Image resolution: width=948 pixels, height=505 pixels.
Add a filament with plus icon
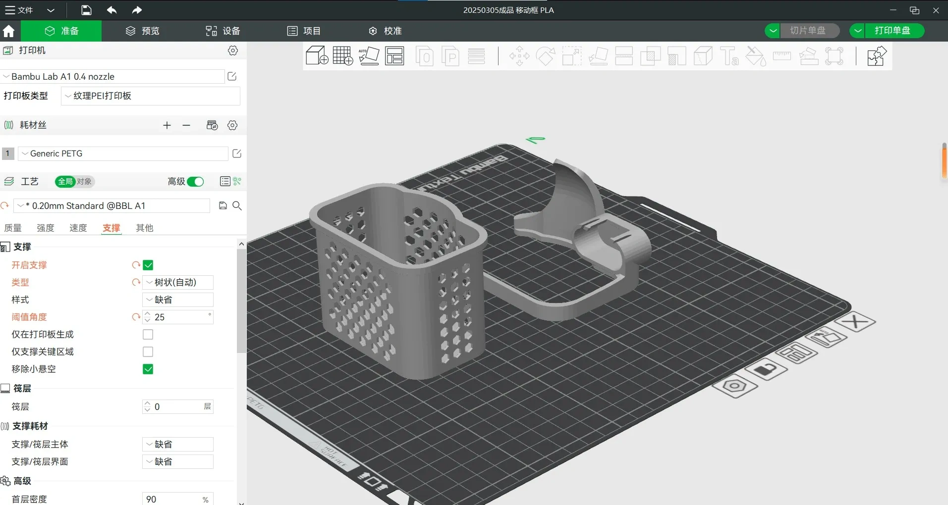coord(167,125)
